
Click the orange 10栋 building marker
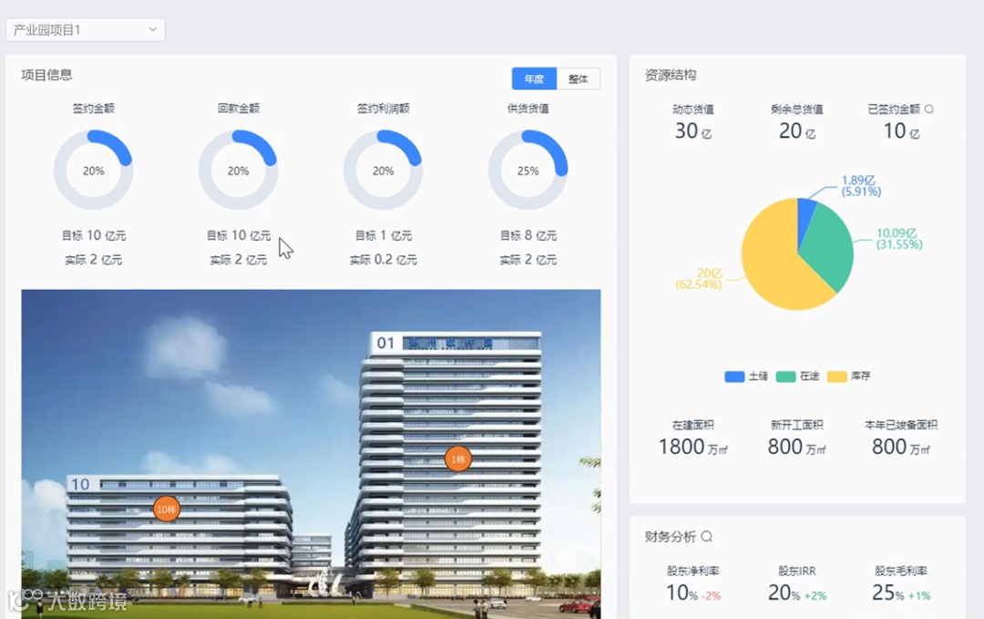point(167,509)
